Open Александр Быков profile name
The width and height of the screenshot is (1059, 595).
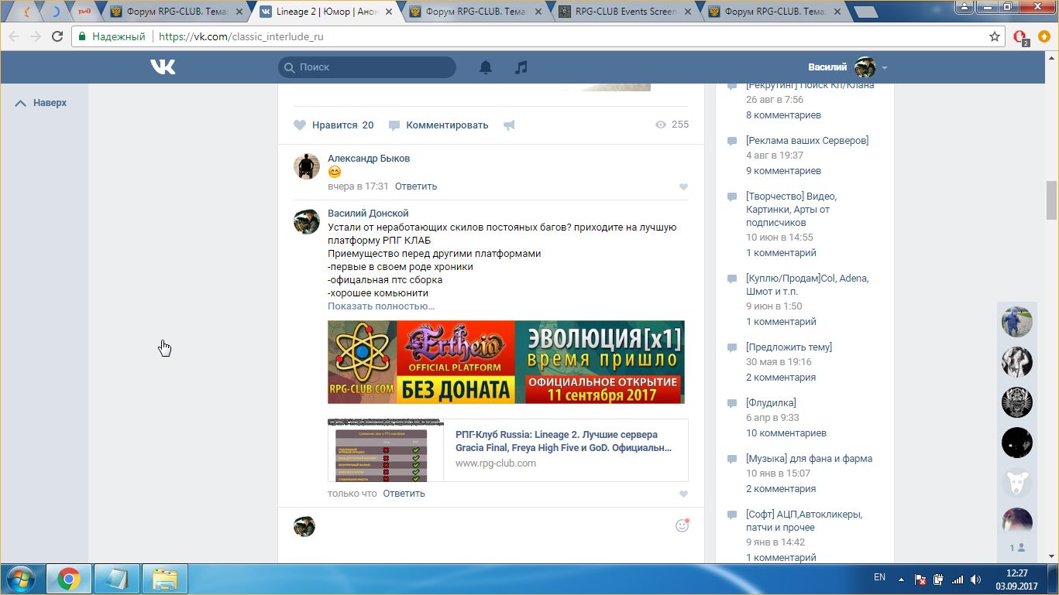tap(369, 158)
